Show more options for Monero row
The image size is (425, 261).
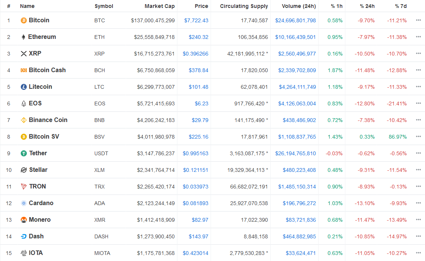click(x=418, y=220)
